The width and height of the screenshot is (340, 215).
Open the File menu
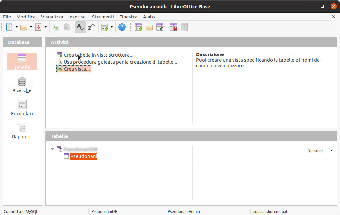7,17
